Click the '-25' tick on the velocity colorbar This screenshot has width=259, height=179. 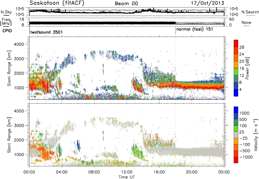coord(244,138)
